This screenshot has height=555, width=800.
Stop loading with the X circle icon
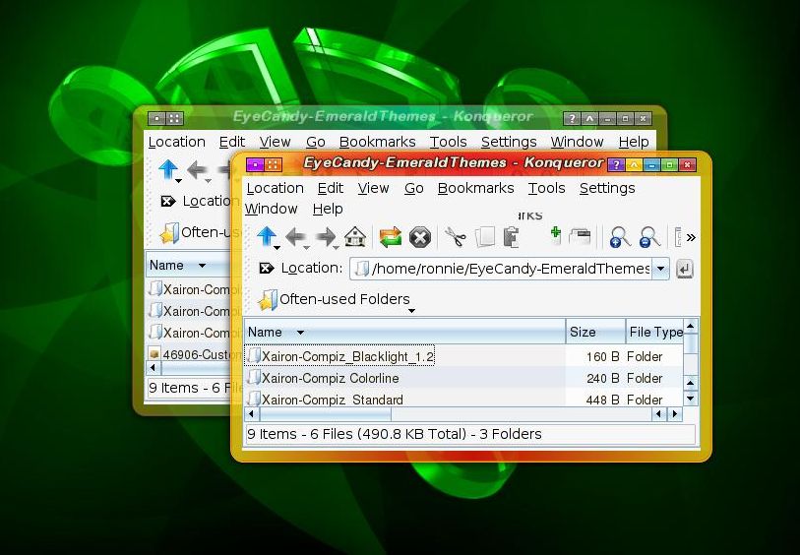pyautogui.click(x=420, y=238)
